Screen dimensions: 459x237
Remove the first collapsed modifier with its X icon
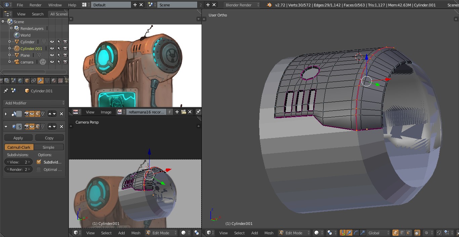click(x=61, y=114)
